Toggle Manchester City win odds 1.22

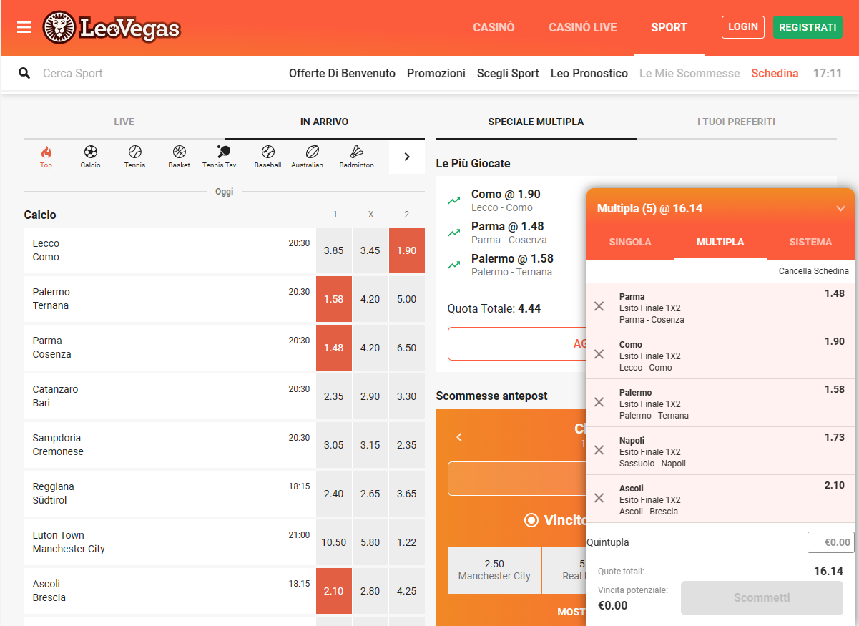point(407,542)
